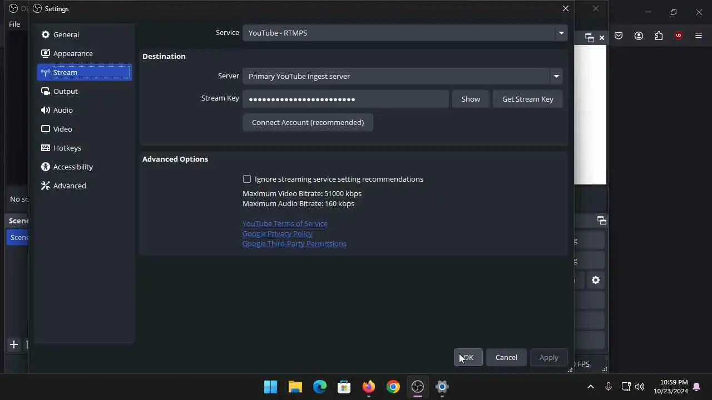This screenshot has height=400, width=712.
Task: Open Hotkeys settings category
Action: pos(85,148)
